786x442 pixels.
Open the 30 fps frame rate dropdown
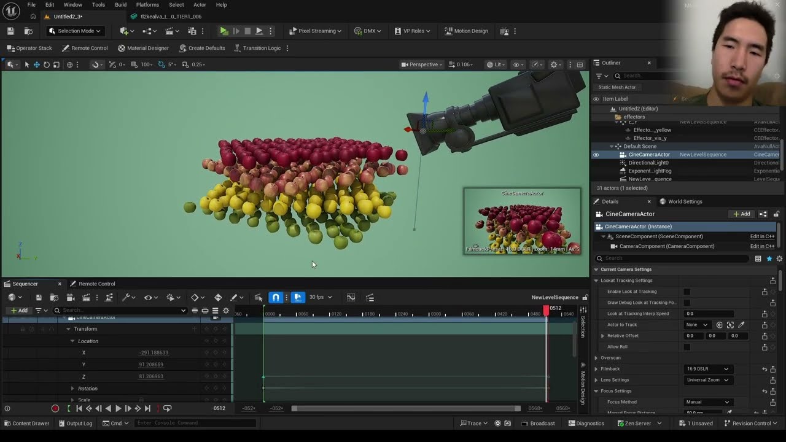point(321,297)
